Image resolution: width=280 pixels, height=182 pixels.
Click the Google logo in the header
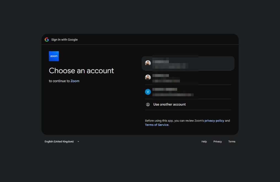(x=47, y=40)
